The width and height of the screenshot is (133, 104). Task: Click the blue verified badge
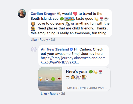tap(71, 49)
